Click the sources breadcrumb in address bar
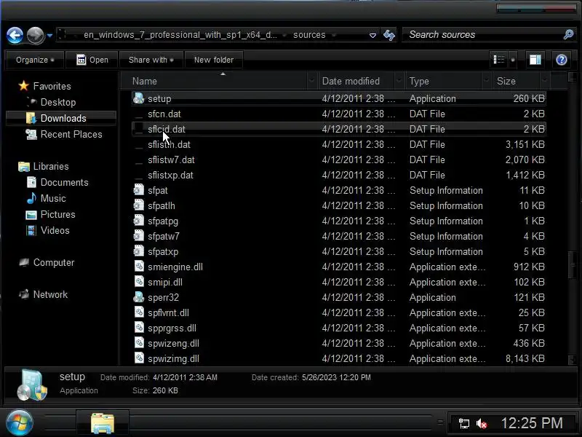The width and height of the screenshot is (582, 437). (309, 35)
